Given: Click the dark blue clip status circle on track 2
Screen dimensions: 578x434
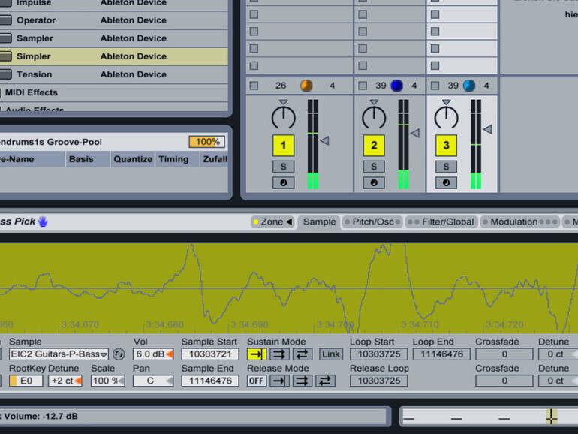Looking at the screenshot, I should [396, 86].
